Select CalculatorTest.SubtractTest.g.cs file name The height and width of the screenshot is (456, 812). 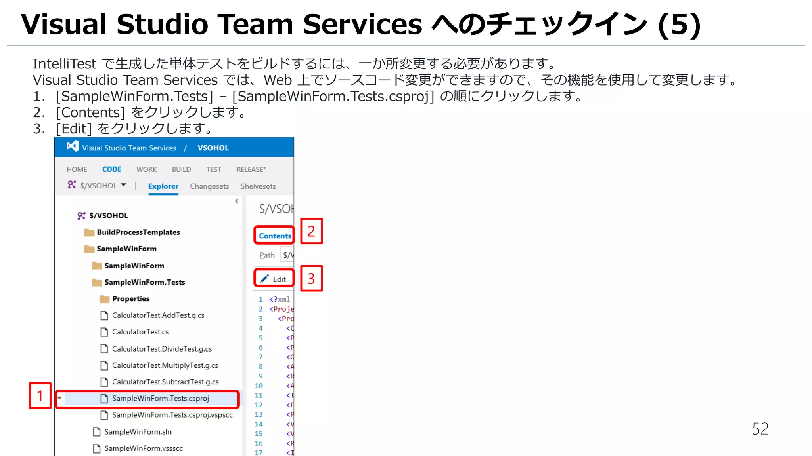(x=165, y=382)
